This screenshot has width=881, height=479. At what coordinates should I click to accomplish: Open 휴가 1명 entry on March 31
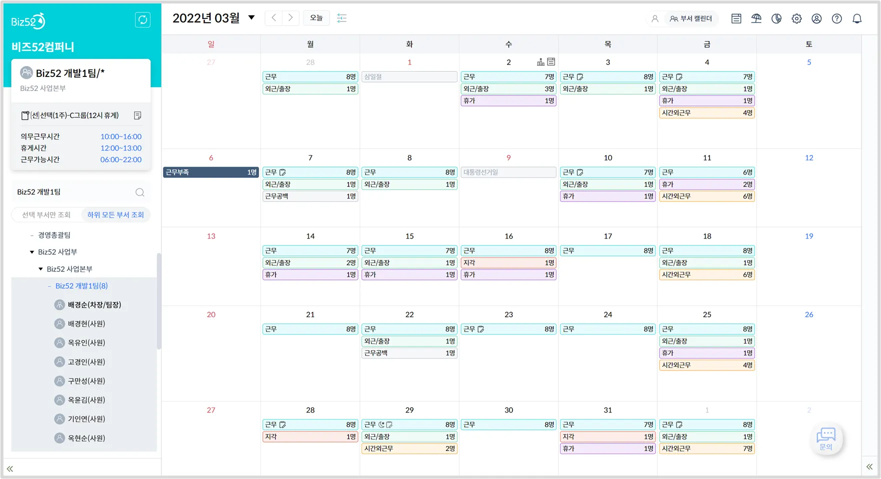[608, 449]
